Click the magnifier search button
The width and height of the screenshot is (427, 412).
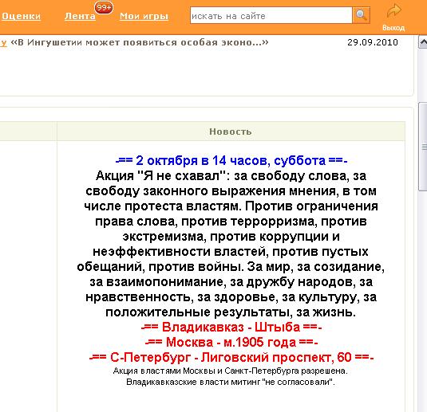(x=361, y=15)
